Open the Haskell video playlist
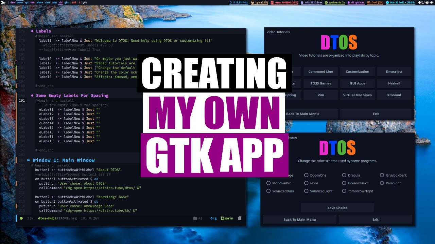Image resolution: width=435 pixels, height=244 pixels. (x=394, y=83)
